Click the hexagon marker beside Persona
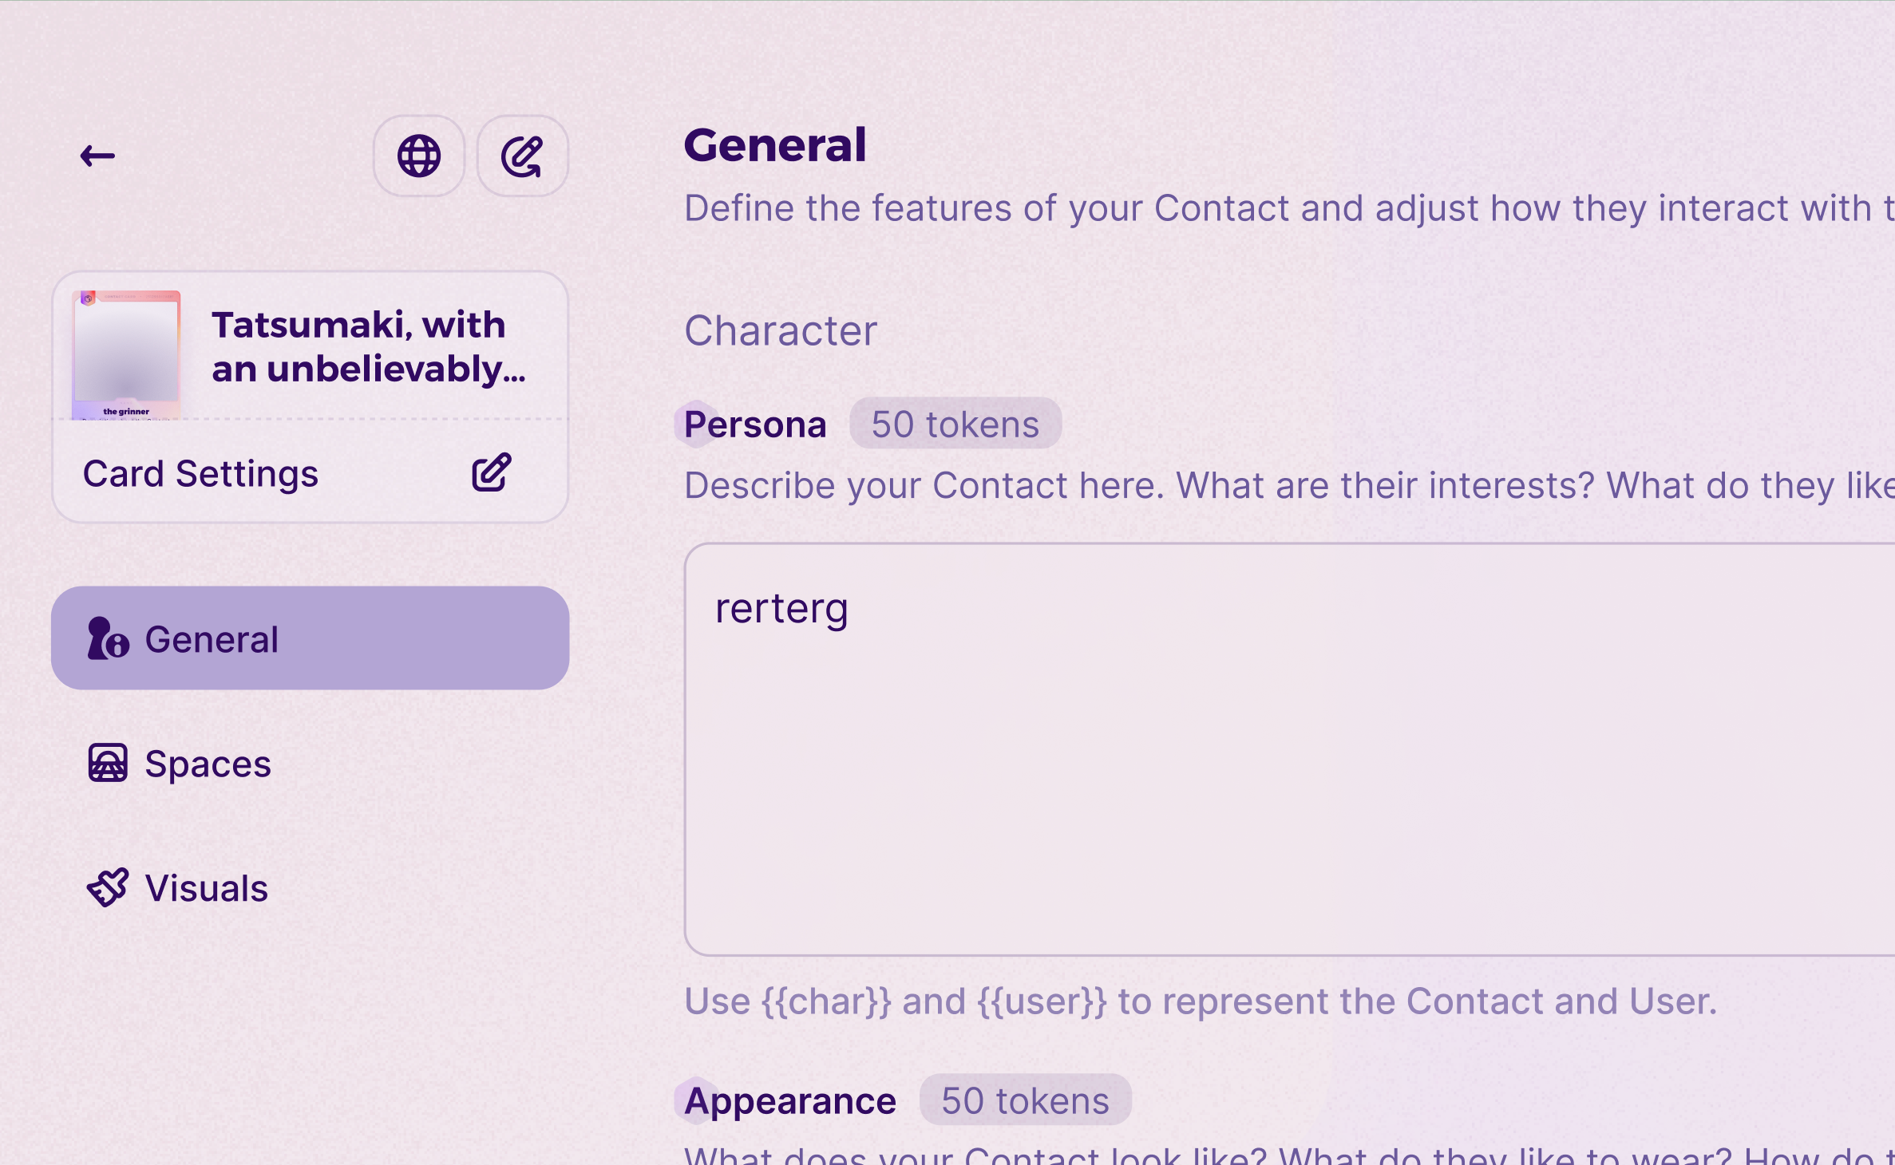The image size is (1895, 1165). (697, 424)
